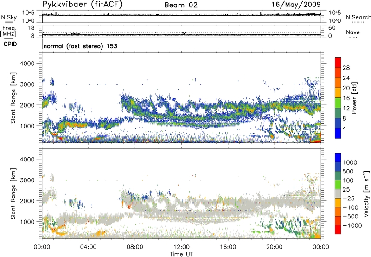
Task: Click the 16/May/2009 date label
Action: [x=296, y=5]
